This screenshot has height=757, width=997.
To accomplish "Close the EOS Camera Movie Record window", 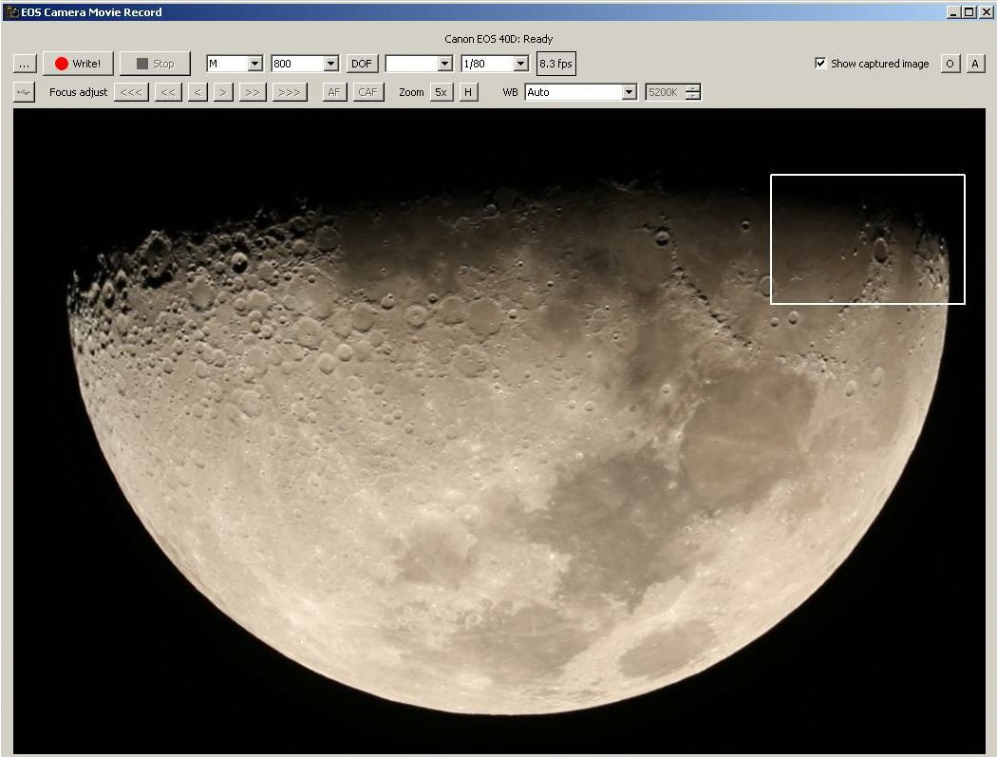I will pyautogui.click(x=986, y=12).
